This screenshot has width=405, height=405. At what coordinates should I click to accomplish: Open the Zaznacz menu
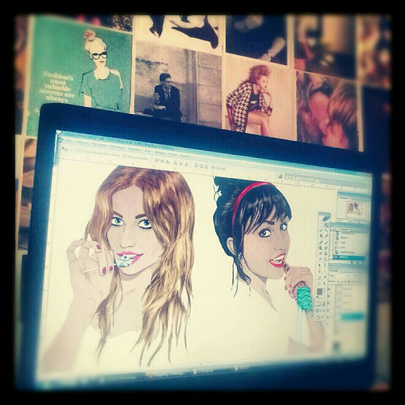click(134, 149)
